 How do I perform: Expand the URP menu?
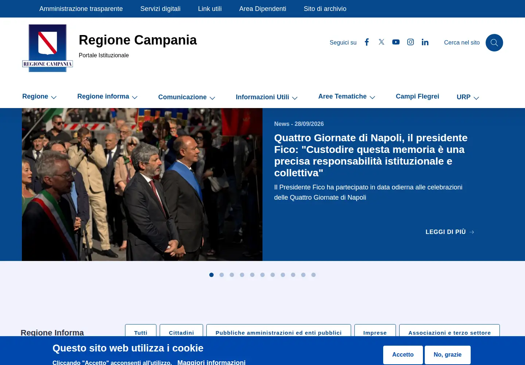click(x=468, y=97)
